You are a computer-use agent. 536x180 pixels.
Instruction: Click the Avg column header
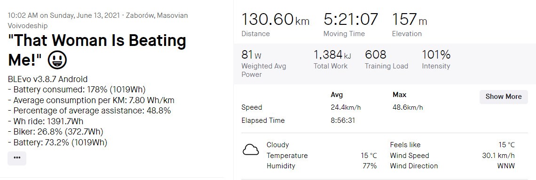(x=337, y=94)
